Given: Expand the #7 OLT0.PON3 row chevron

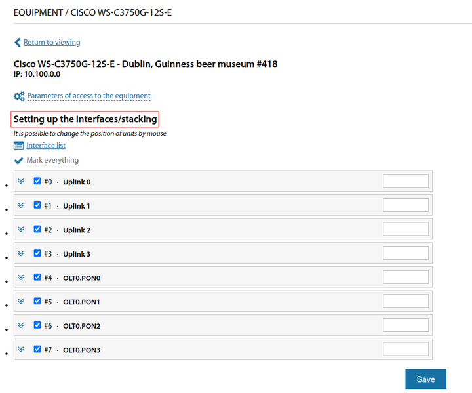Looking at the screenshot, I should (21, 350).
